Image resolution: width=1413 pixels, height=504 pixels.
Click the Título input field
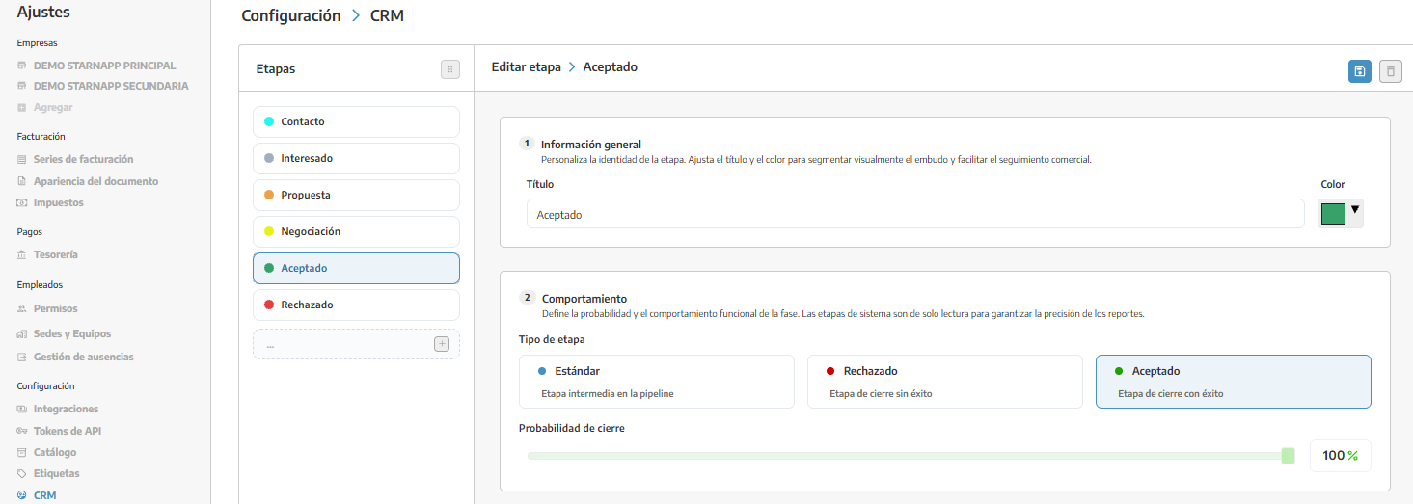tap(915, 214)
